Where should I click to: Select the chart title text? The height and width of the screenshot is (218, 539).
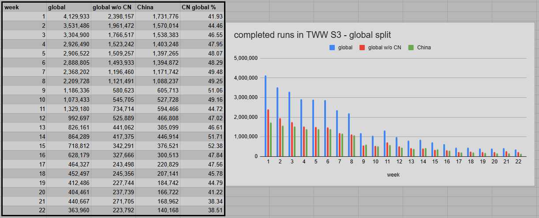[x=313, y=35]
